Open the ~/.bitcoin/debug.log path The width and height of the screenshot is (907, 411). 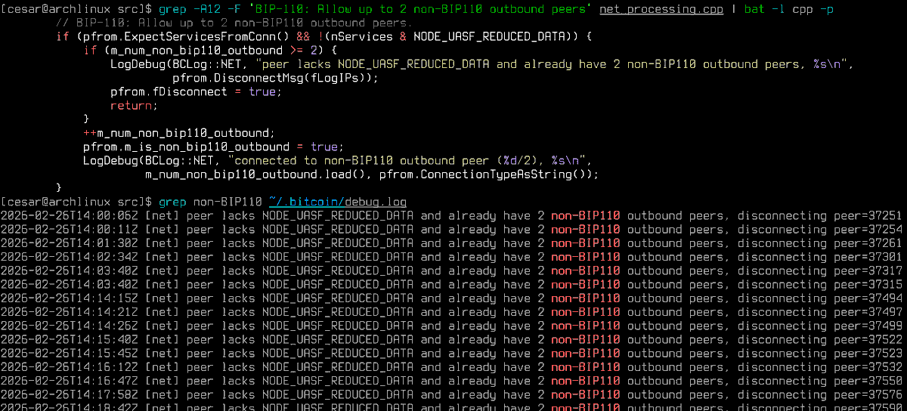[337, 202]
